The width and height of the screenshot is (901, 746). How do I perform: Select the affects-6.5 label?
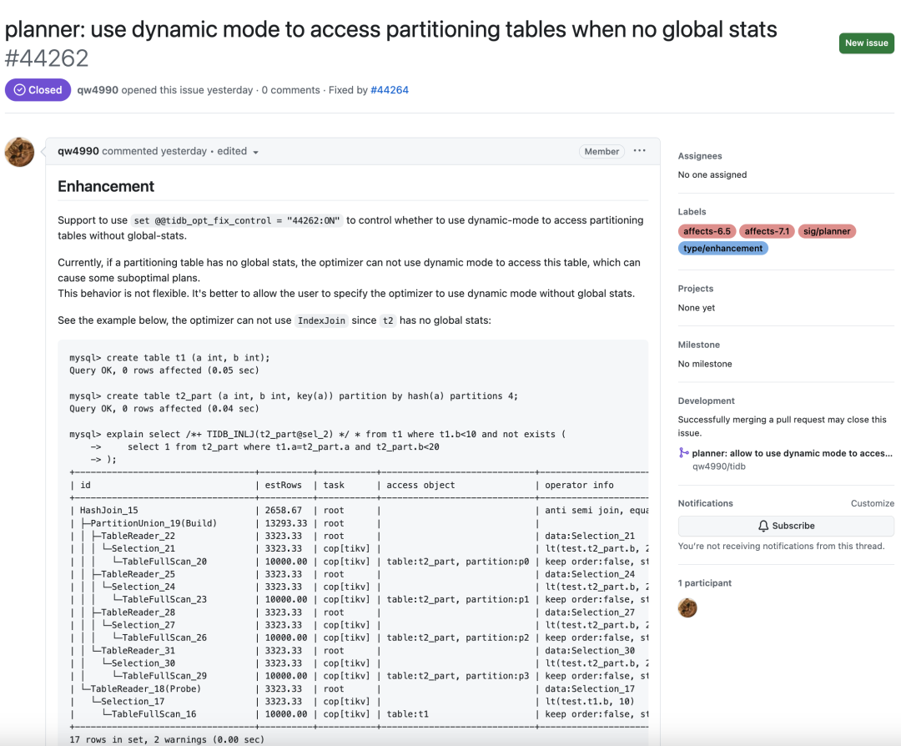[x=707, y=231]
